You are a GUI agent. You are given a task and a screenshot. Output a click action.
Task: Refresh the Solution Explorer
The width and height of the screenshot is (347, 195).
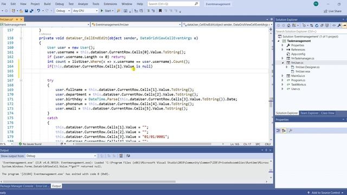coord(317,25)
